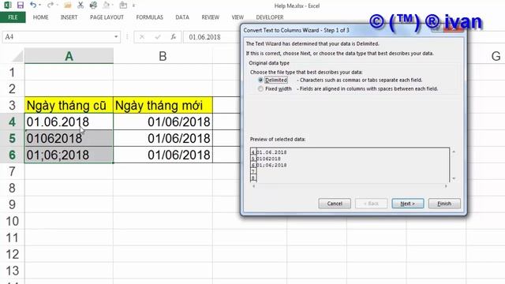Switch to the DATA tab

click(x=182, y=17)
